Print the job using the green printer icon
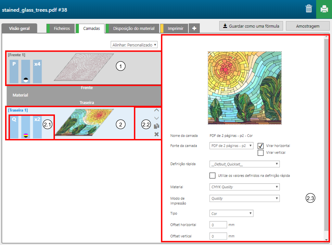 click(x=324, y=9)
